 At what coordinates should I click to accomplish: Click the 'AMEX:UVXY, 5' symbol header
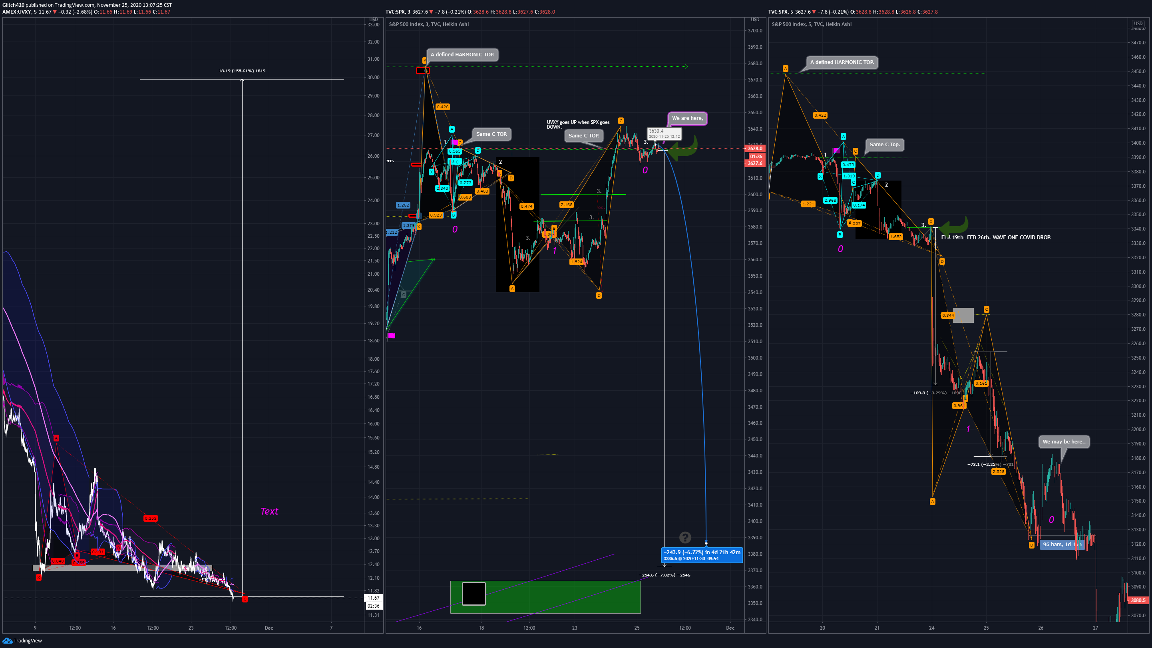point(19,12)
